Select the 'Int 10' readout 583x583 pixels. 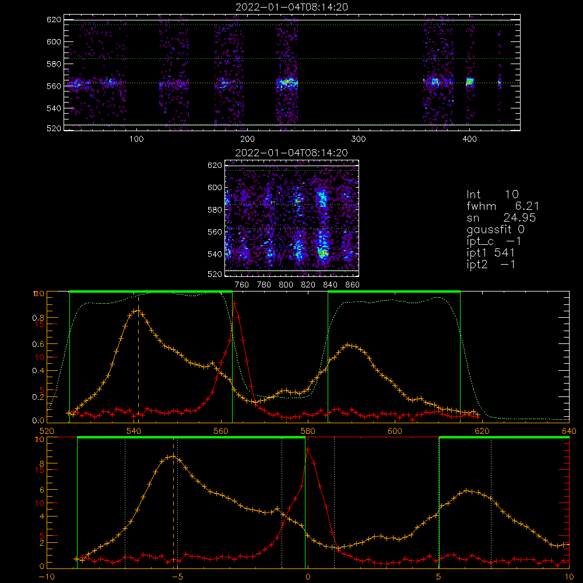pyautogui.click(x=493, y=194)
